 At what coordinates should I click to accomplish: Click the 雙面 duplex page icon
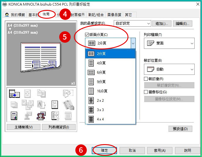[x=150, y=43]
